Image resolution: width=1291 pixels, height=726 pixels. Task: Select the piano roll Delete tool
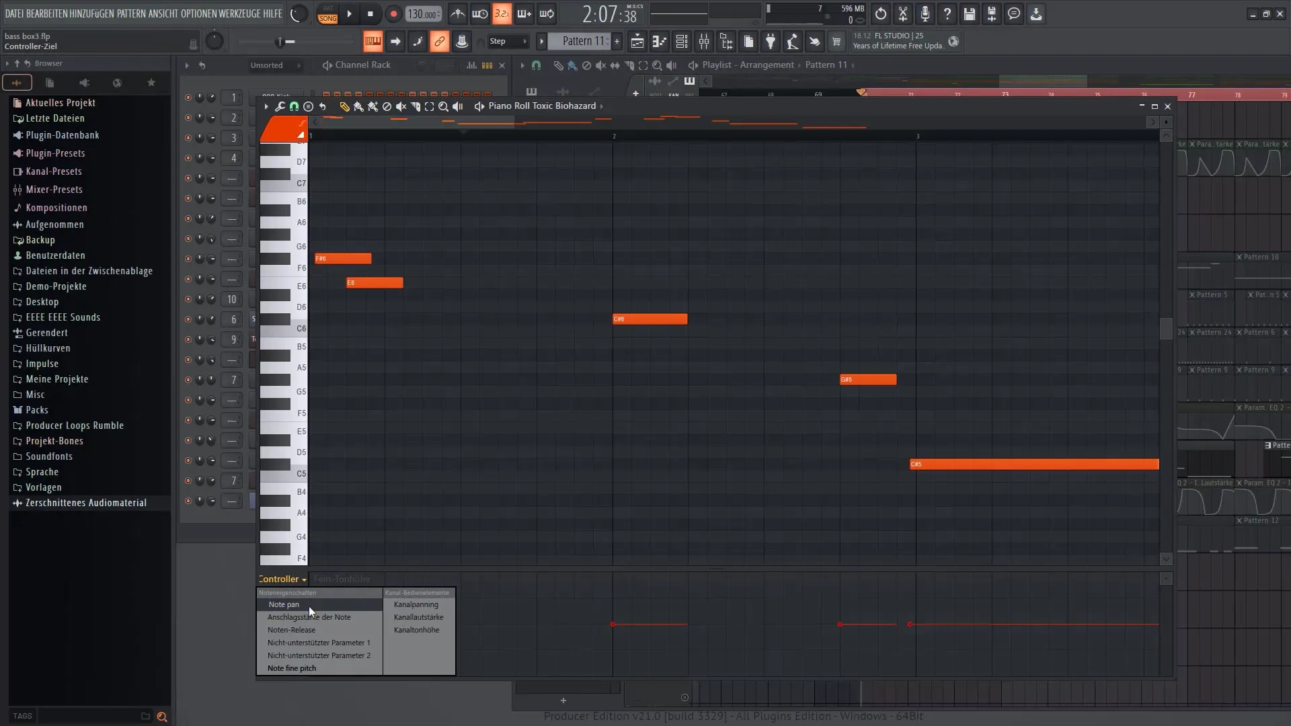[387, 106]
